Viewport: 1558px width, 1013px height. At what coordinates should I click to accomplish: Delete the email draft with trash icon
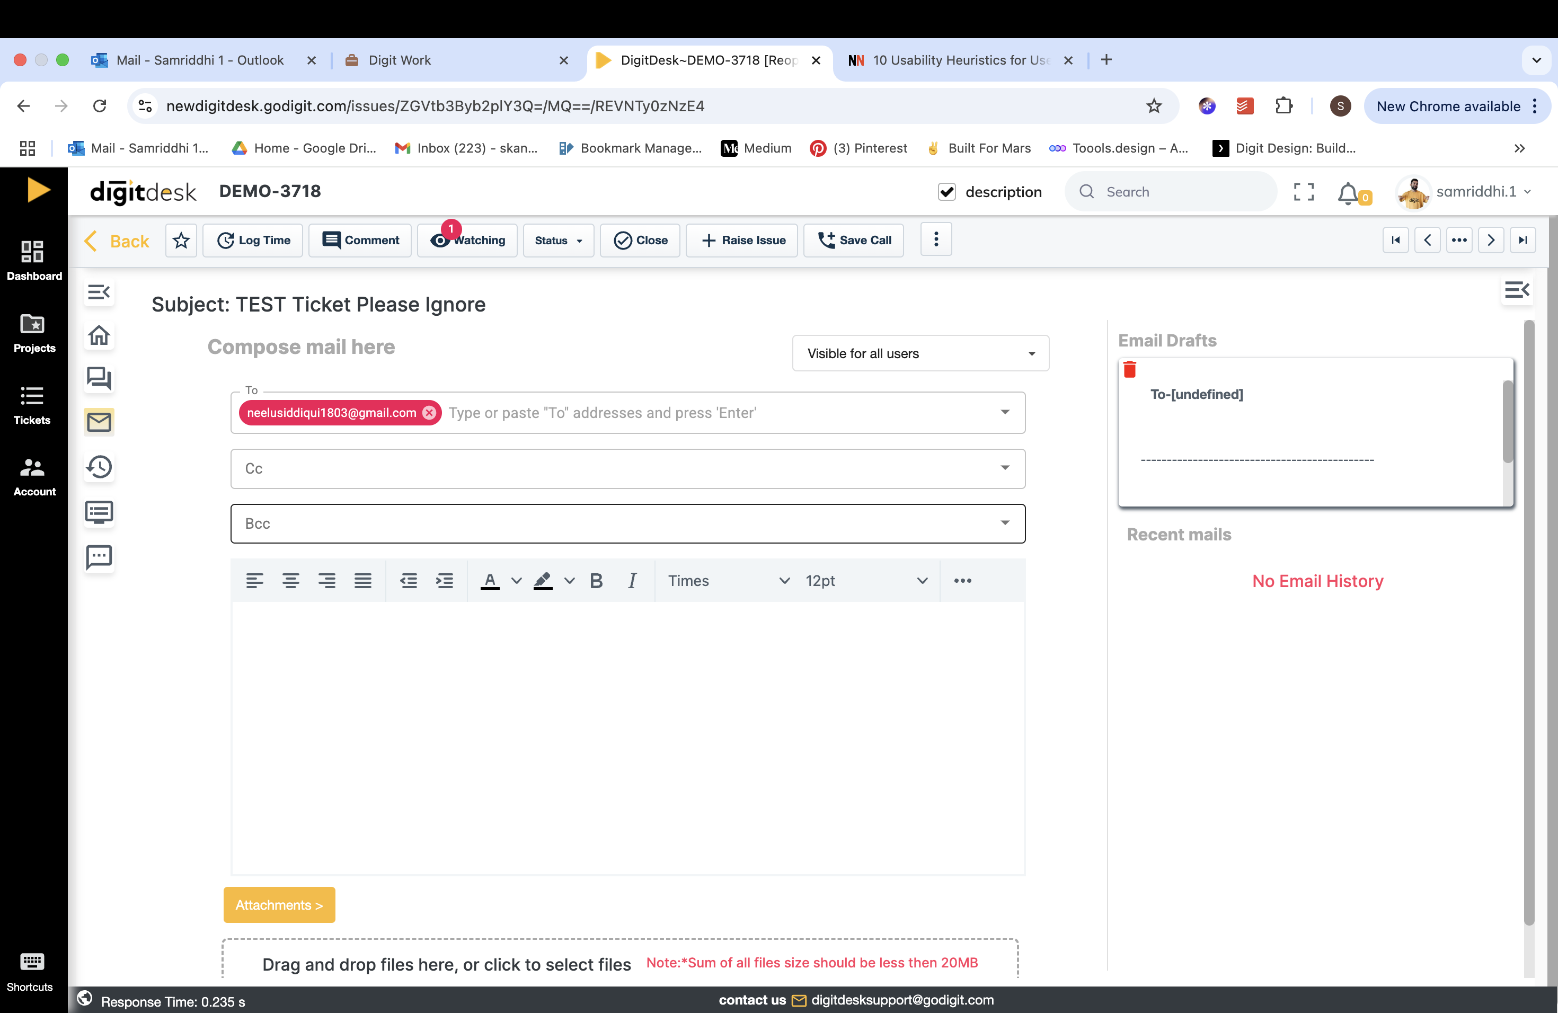pos(1130,370)
